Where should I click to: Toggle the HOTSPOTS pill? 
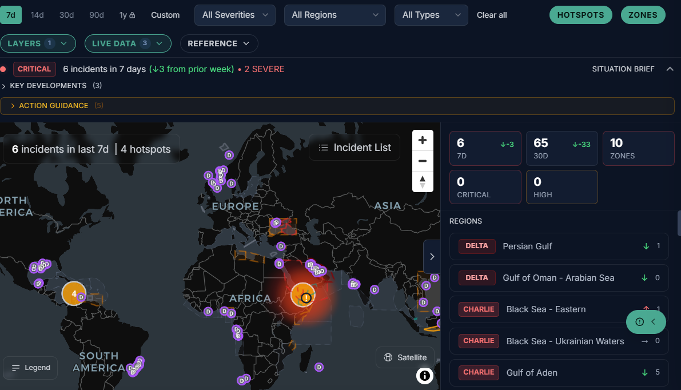(x=581, y=15)
